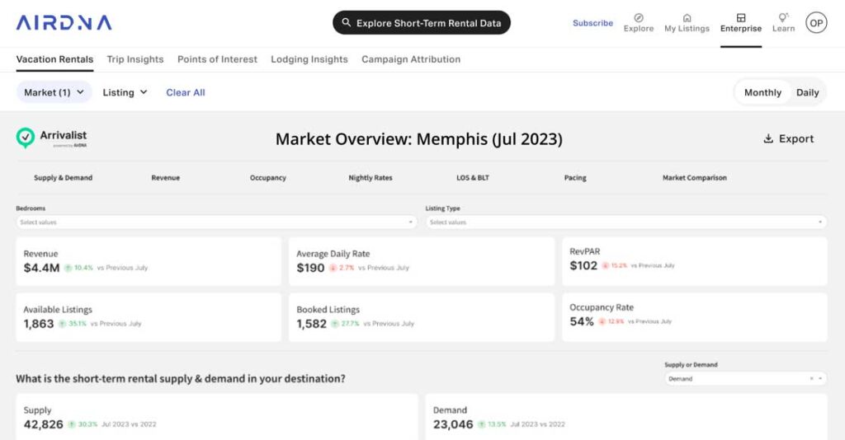Open My Listings home icon

click(687, 18)
